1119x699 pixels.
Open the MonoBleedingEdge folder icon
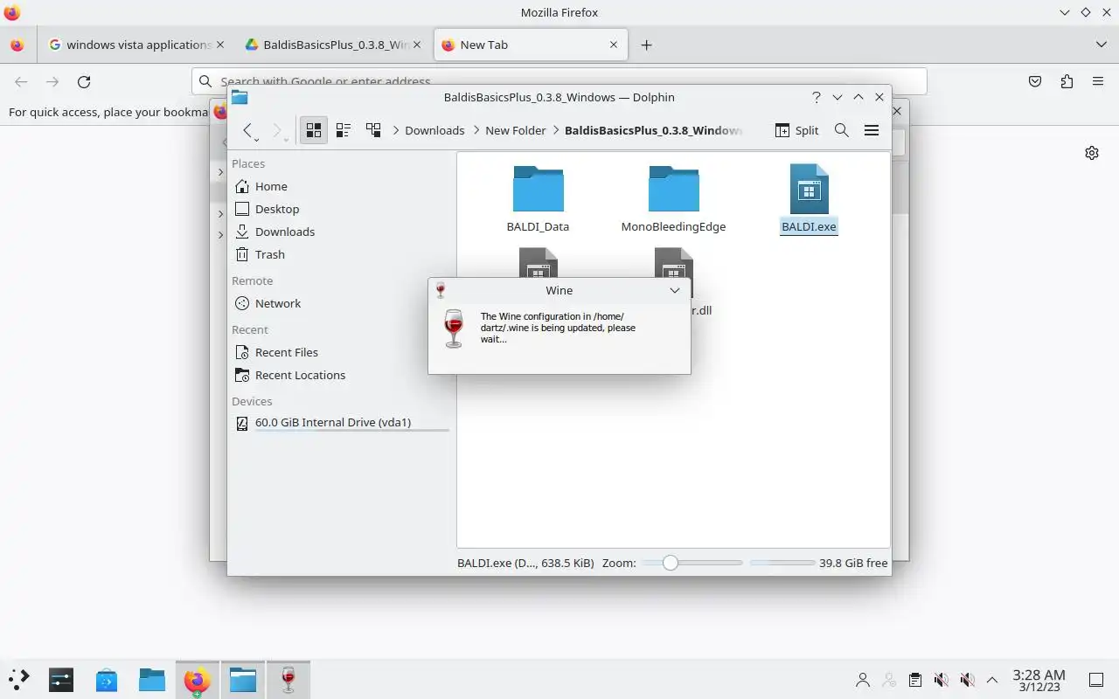click(x=673, y=189)
